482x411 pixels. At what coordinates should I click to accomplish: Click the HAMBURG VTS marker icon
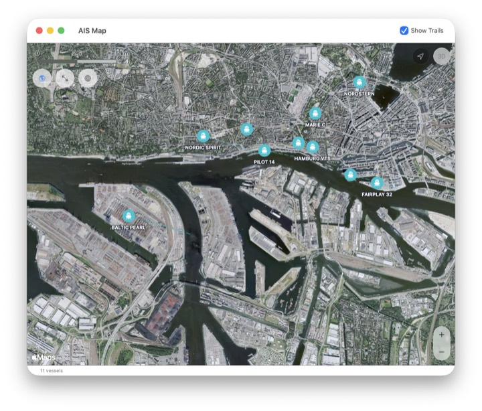click(x=313, y=147)
